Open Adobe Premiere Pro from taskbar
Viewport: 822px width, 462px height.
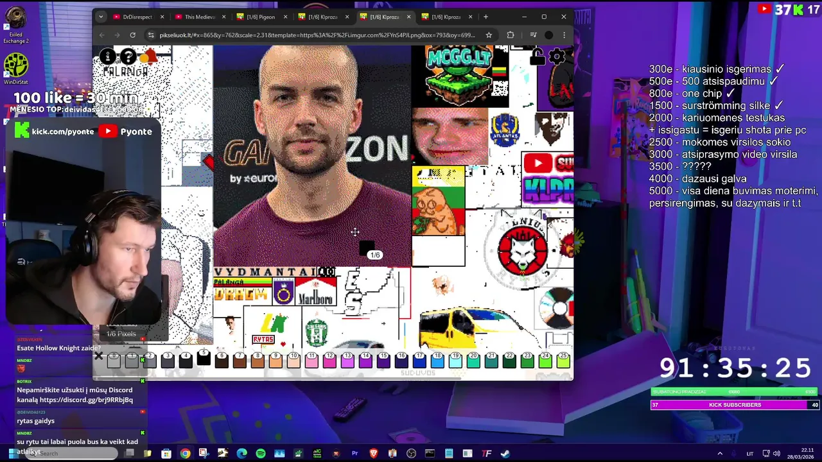[x=354, y=454]
